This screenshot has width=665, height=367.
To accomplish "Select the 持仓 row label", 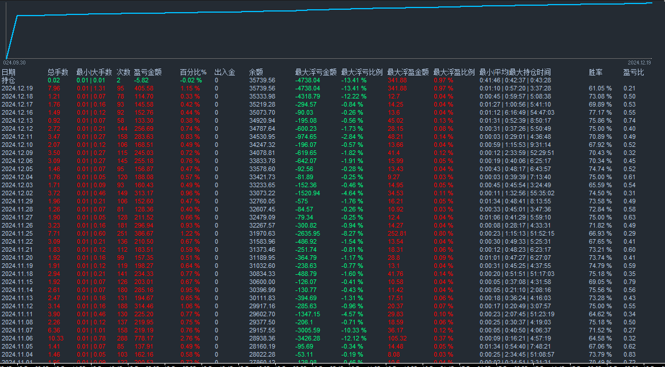I will [x=9, y=80].
